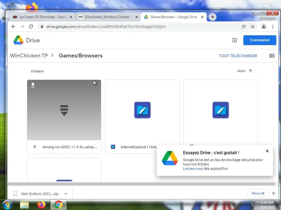Click the Chrome taskbar icon
Screen dimensions: 281x210
[58, 205]
